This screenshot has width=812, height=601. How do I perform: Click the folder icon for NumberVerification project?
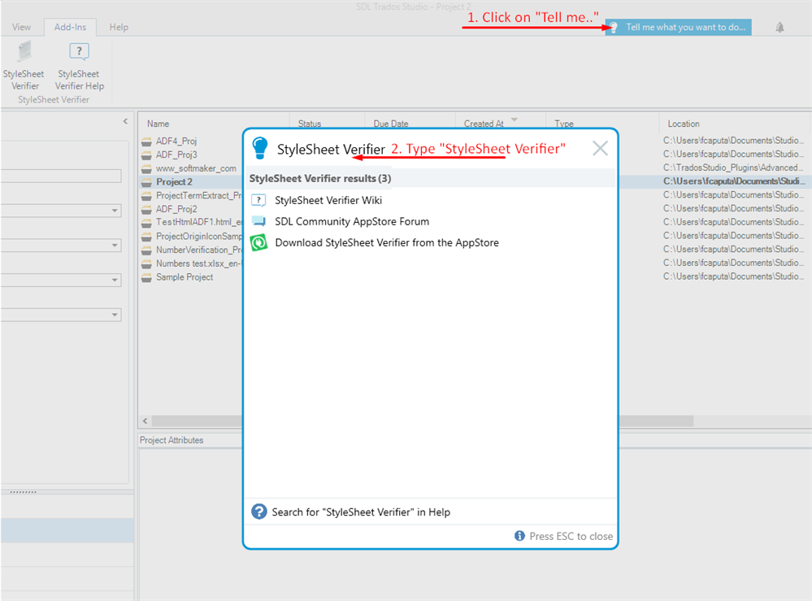tap(146, 250)
